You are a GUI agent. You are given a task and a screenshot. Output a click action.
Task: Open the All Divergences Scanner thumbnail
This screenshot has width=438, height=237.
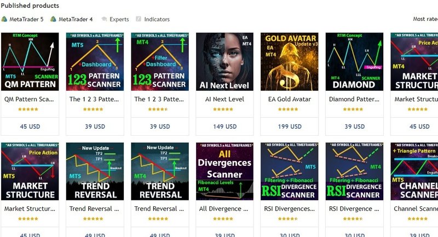(224, 171)
